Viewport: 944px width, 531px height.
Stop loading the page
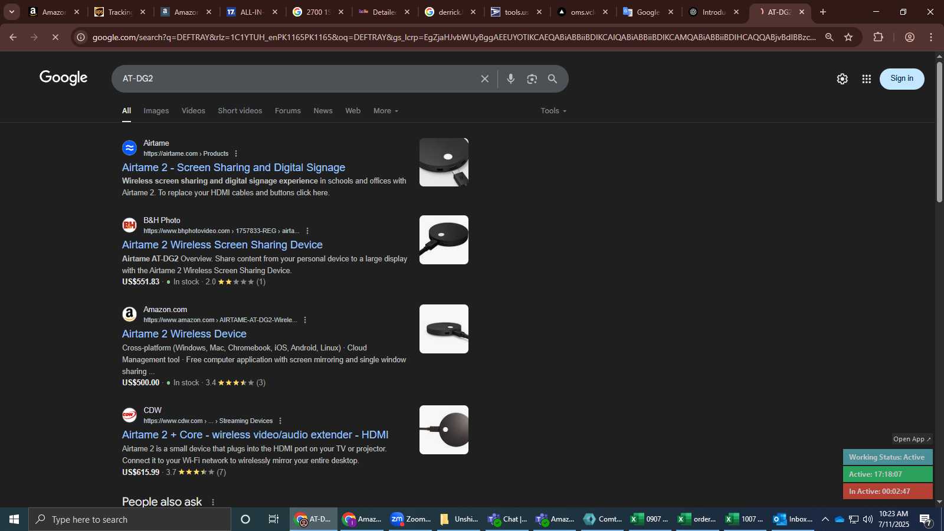click(55, 37)
